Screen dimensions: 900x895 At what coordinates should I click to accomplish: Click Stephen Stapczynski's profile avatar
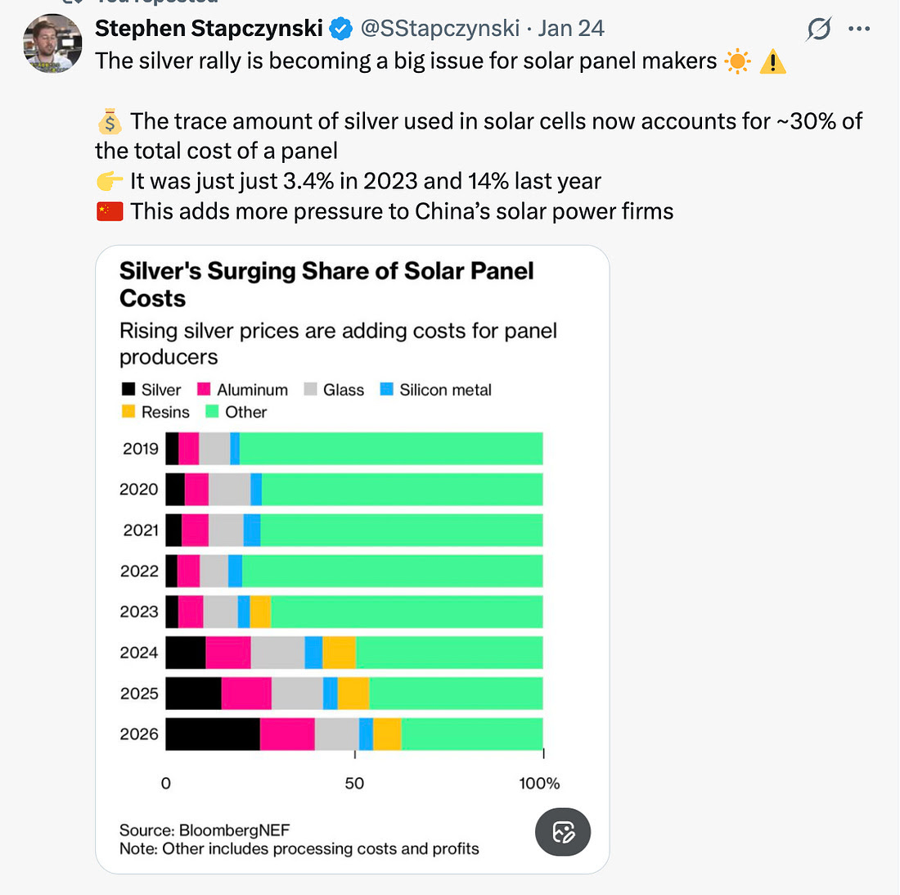pos(52,43)
